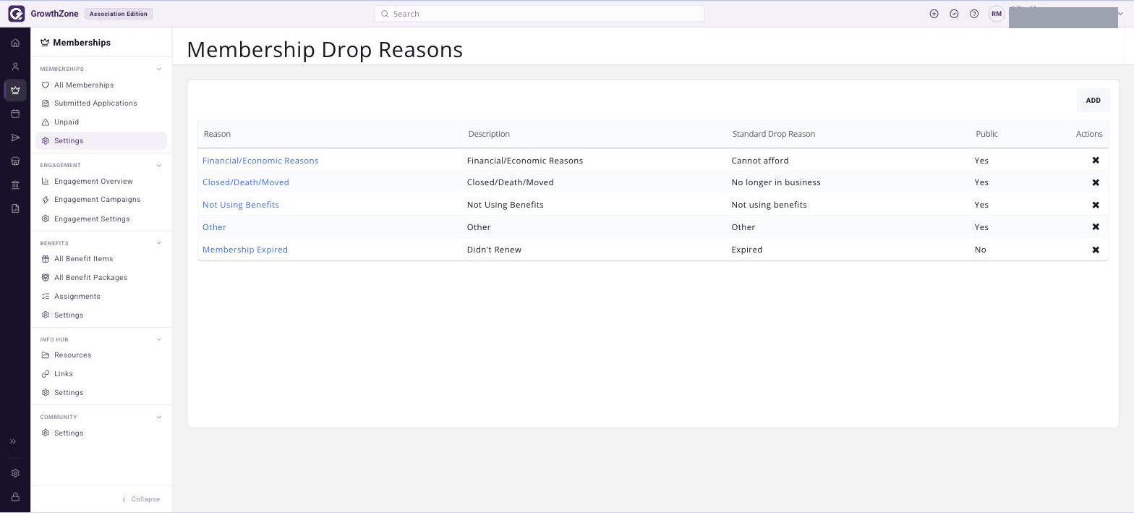Viewport: 1134px width, 513px height.
Task: Remove the Membership Expired drop reason
Action: (x=1096, y=250)
